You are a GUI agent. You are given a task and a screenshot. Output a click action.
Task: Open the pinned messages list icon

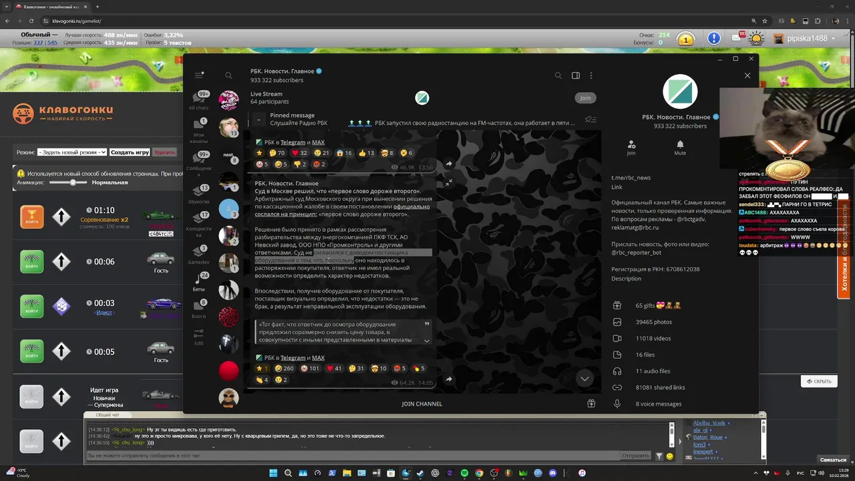(x=590, y=120)
